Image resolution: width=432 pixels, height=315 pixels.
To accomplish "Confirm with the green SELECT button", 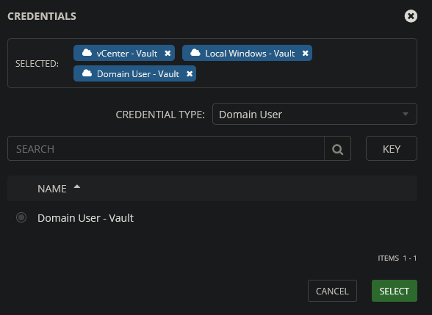I will (x=395, y=291).
